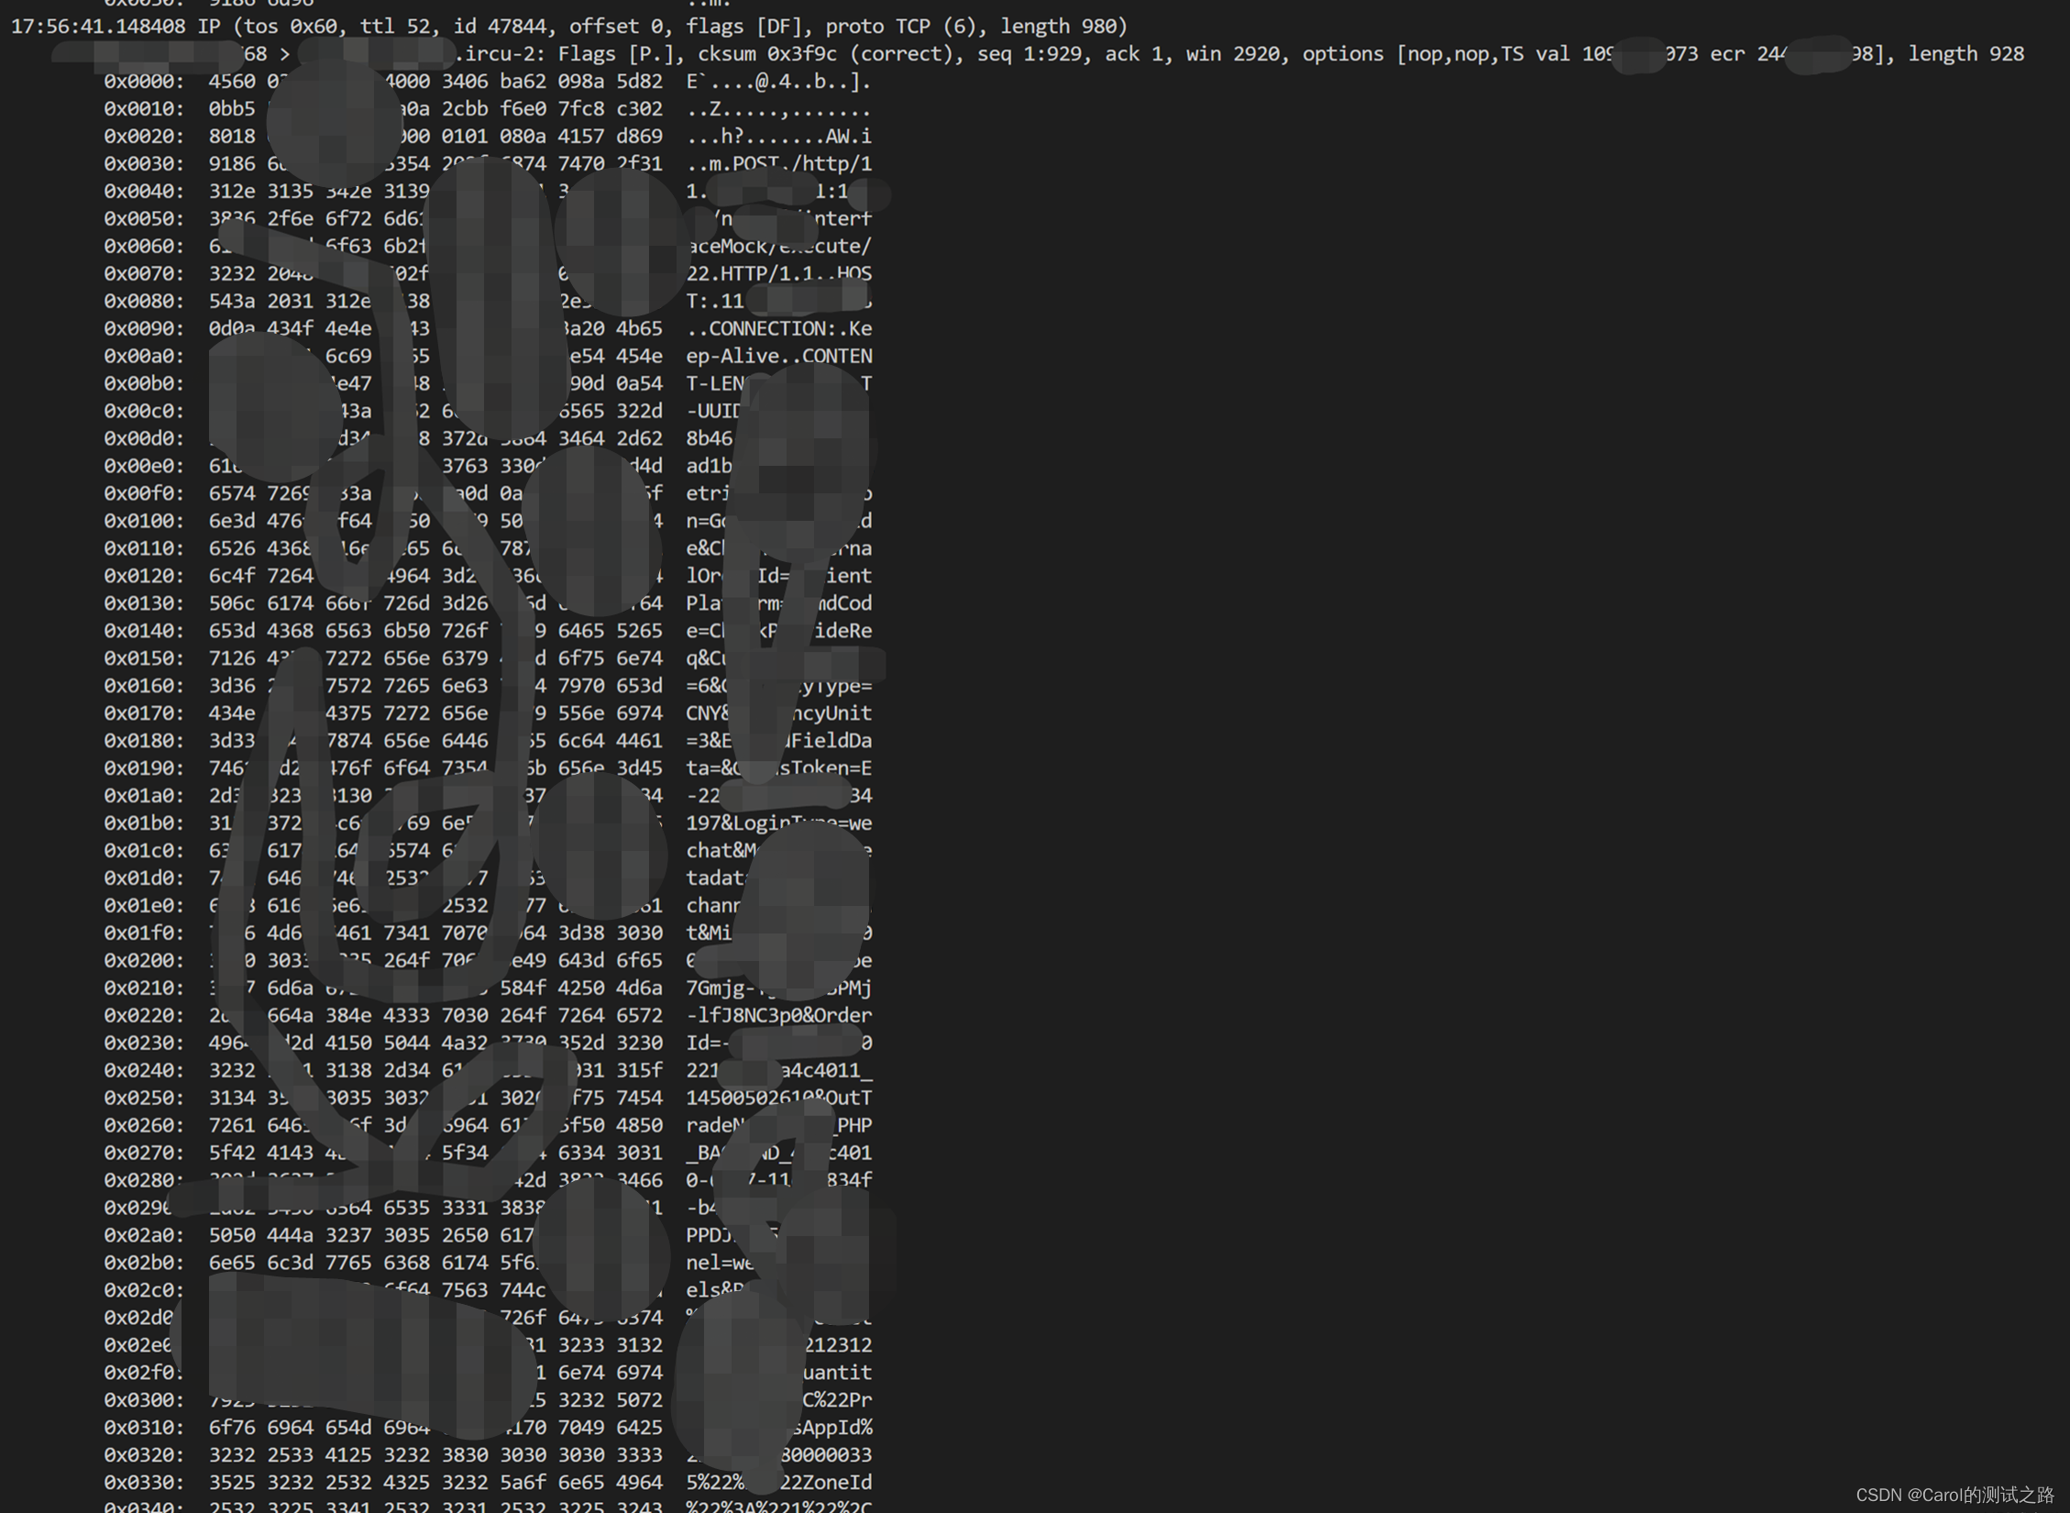This screenshot has width=2070, height=1513.
Task: Click the '14500502610&OutT' ASCII text
Action: pyautogui.click(x=778, y=1099)
